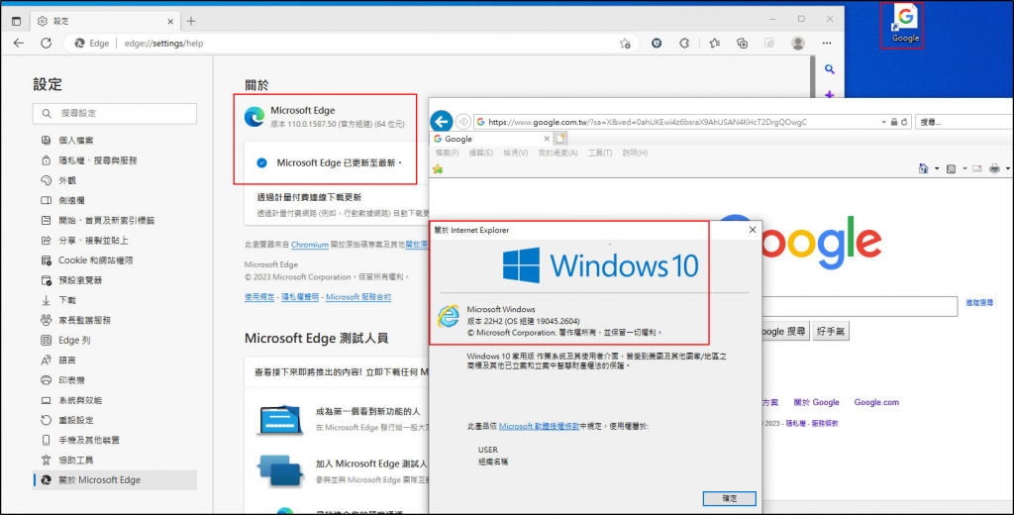Image resolution: width=1014 pixels, height=515 pixels.
Task: Open Edge tab actions menu icon
Action: tap(16, 21)
